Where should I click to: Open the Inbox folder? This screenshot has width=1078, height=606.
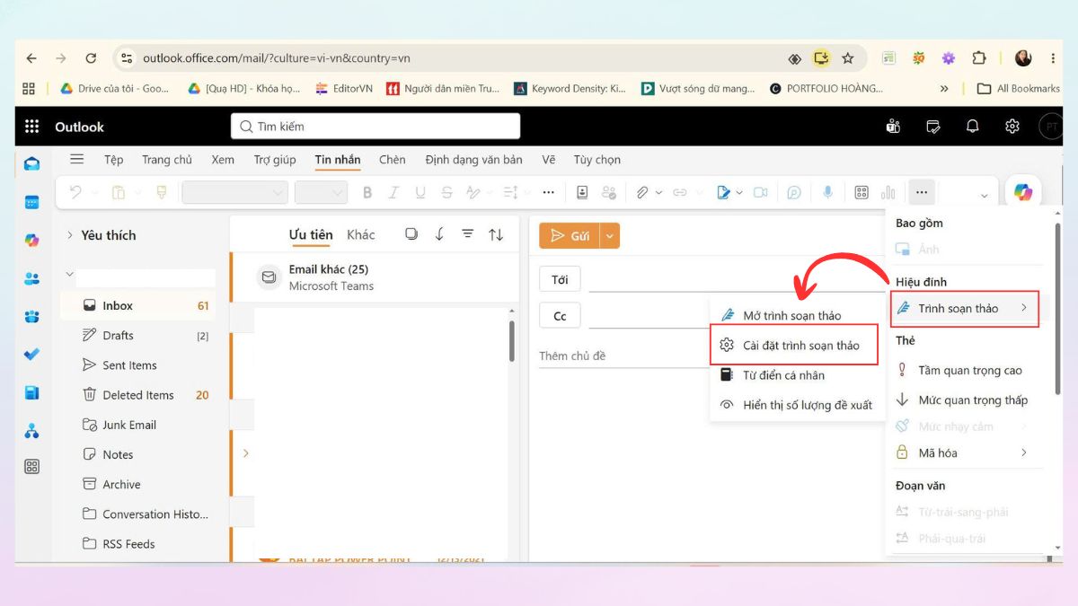pos(138,306)
